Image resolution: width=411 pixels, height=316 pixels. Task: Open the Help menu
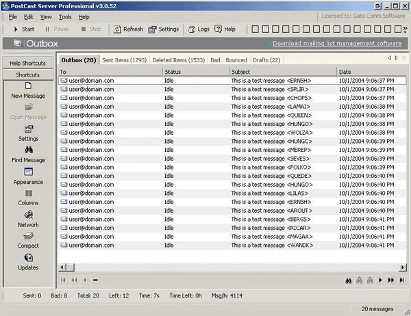(x=84, y=17)
